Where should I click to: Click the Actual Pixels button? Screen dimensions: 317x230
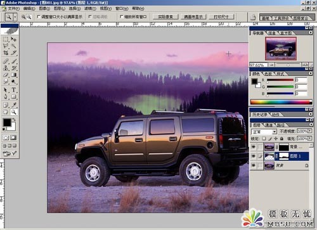pyautogui.click(x=165, y=16)
